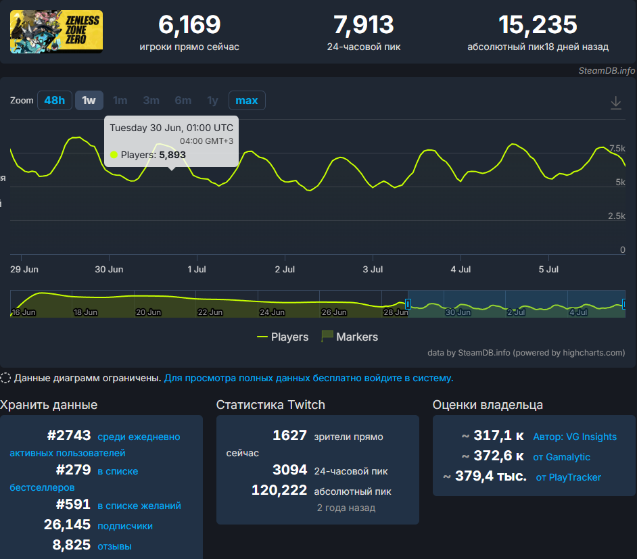Open the reviews link
Image resolution: width=637 pixels, height=559 pixels.
pos(114,546)
